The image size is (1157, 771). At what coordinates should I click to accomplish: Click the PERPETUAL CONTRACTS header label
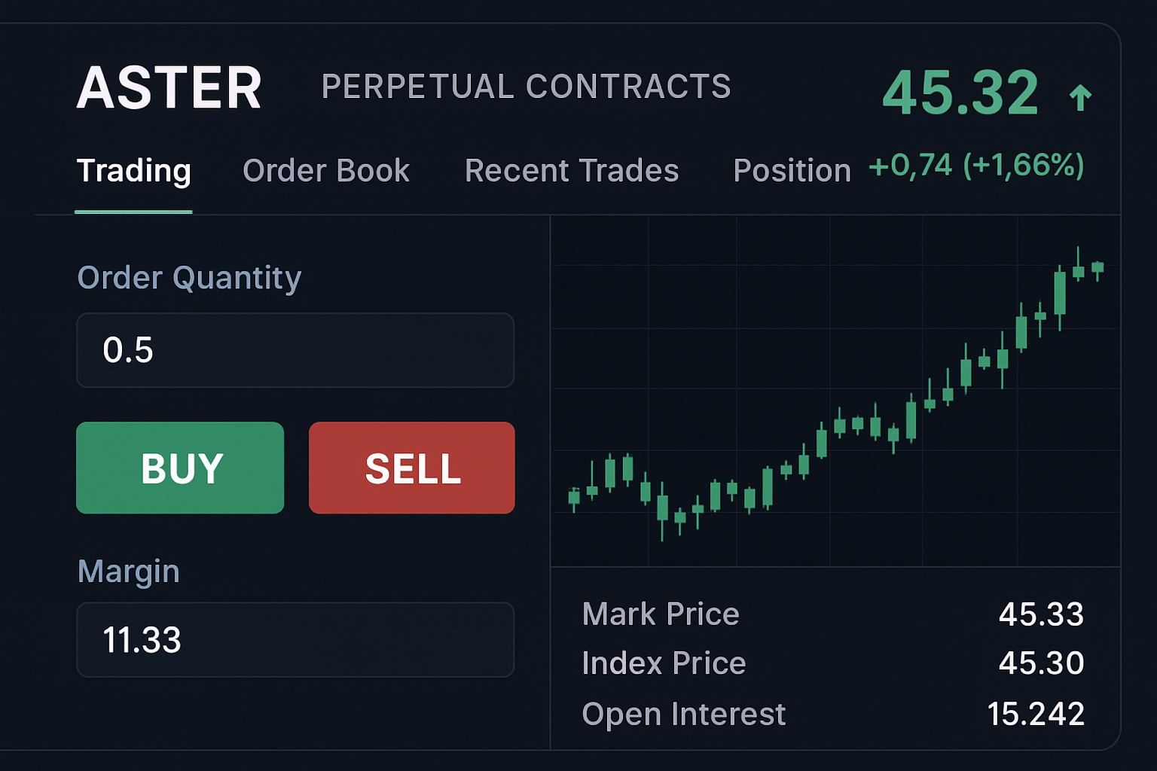point(526,87)
